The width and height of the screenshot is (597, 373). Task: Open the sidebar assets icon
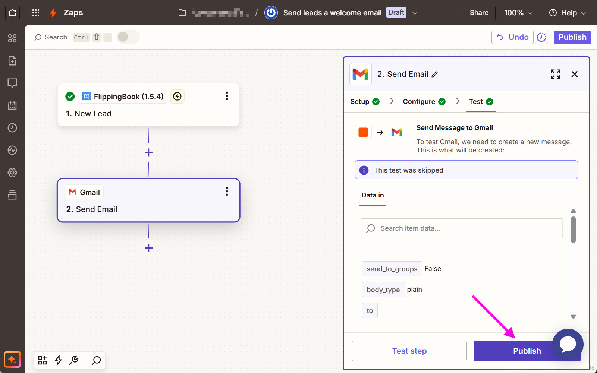[12, 38]
